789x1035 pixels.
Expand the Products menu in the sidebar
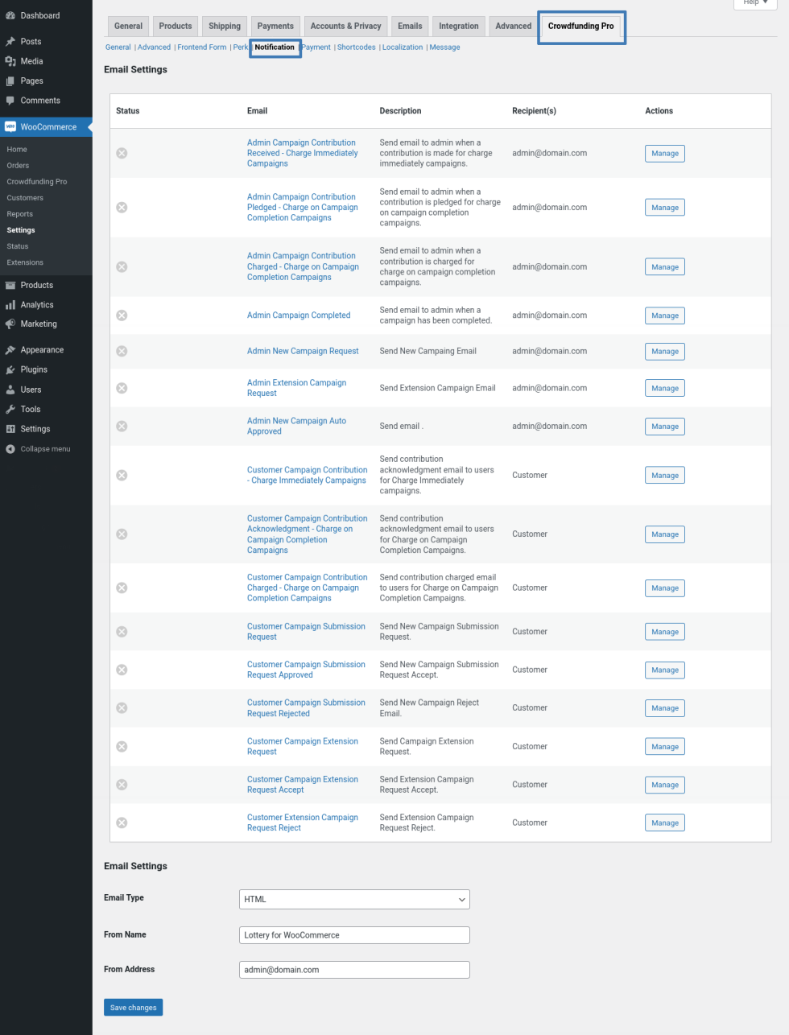[37, 286]
